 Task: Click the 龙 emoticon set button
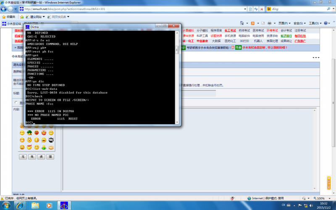tap(23, 157)
